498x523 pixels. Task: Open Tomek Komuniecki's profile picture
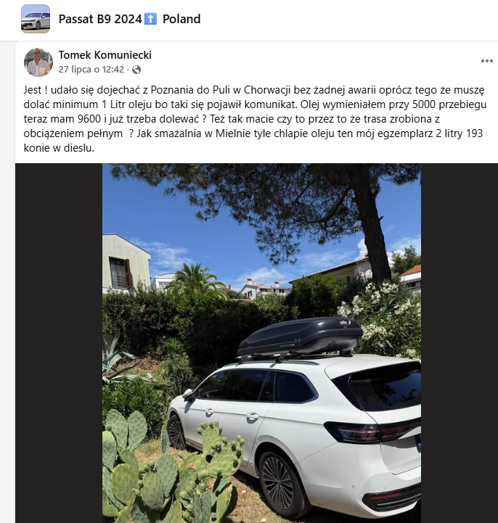[x=38, y=62]
